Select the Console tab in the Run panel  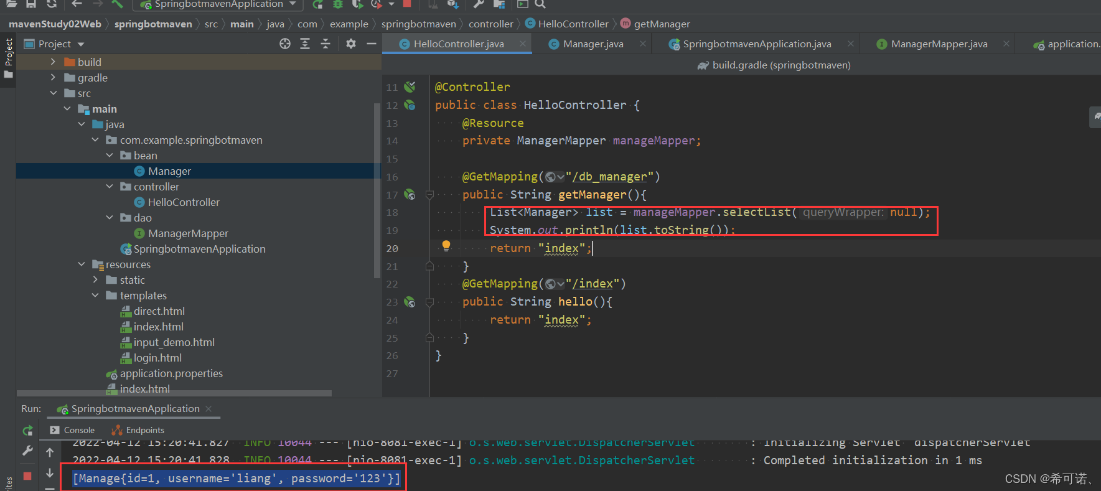[x=72, y=430]
